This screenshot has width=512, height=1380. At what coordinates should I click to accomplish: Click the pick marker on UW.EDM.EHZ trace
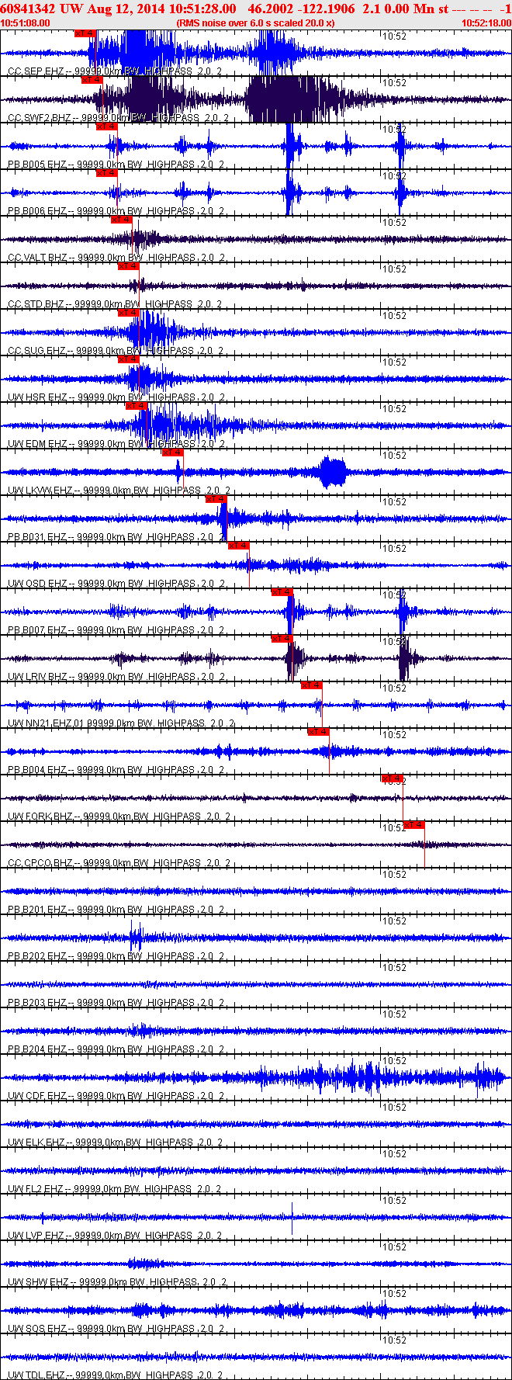(137, 406)
